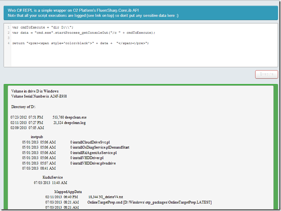Click the KuduService directory name

(52, 177)
